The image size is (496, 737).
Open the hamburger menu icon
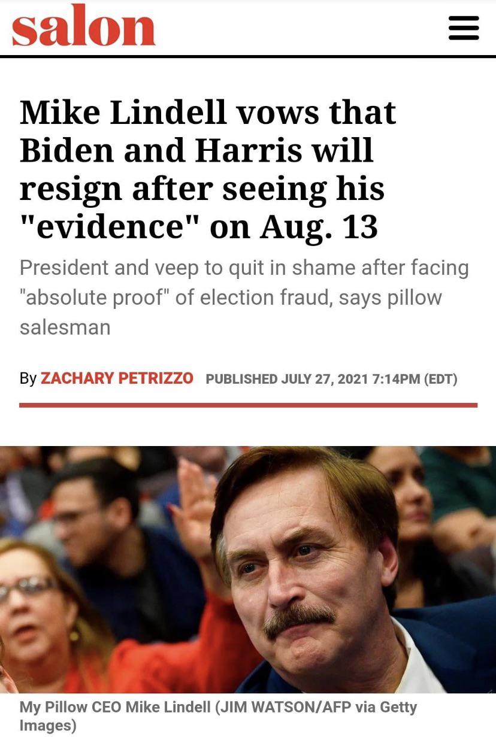[464, 28]
